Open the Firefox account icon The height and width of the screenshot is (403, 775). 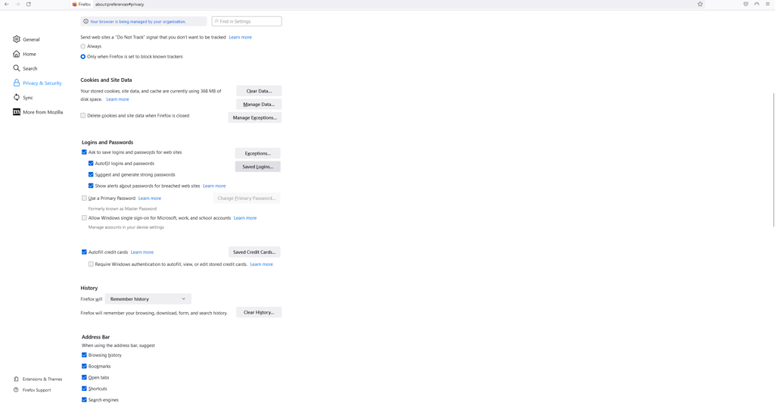tap(757, 4)
